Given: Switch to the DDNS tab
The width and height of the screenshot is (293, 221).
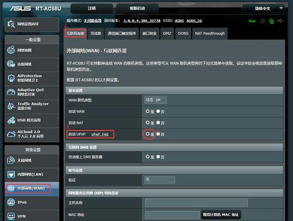Looking at the screenshot, I should tap(183, 34).
